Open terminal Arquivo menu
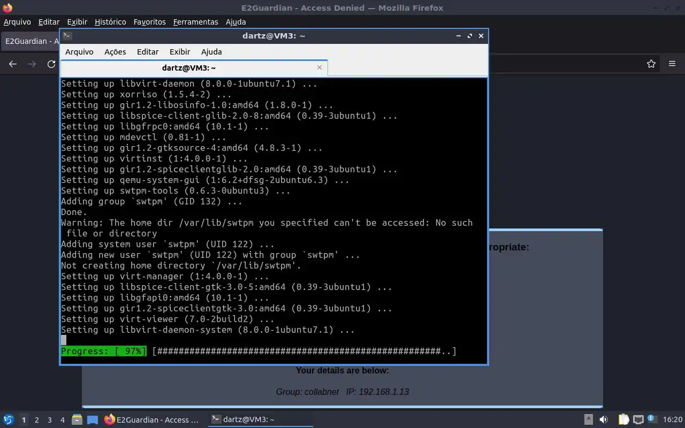Screen dimensions: 685x428 79,52
